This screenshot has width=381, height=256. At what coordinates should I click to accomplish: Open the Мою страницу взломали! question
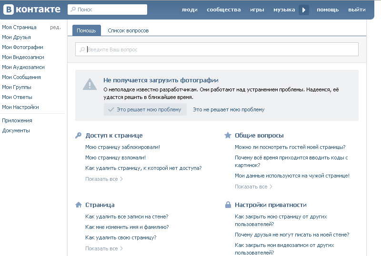coord(115,158)
